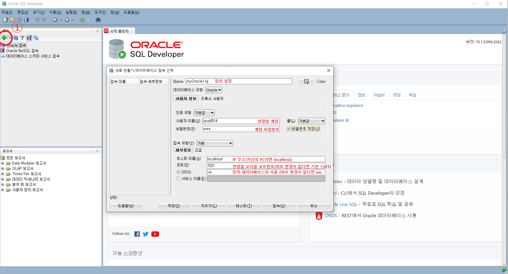
Task: Open the 편집(E) menu
Action: [23, 12]
